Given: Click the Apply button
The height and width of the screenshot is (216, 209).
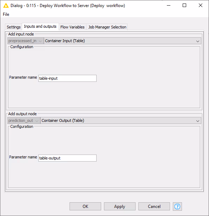Looking at the screenshot, I should [x=119, y=207].
